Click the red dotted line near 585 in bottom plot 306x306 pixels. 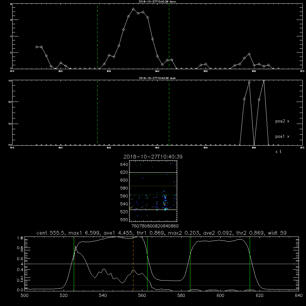(x=191, y=263)
